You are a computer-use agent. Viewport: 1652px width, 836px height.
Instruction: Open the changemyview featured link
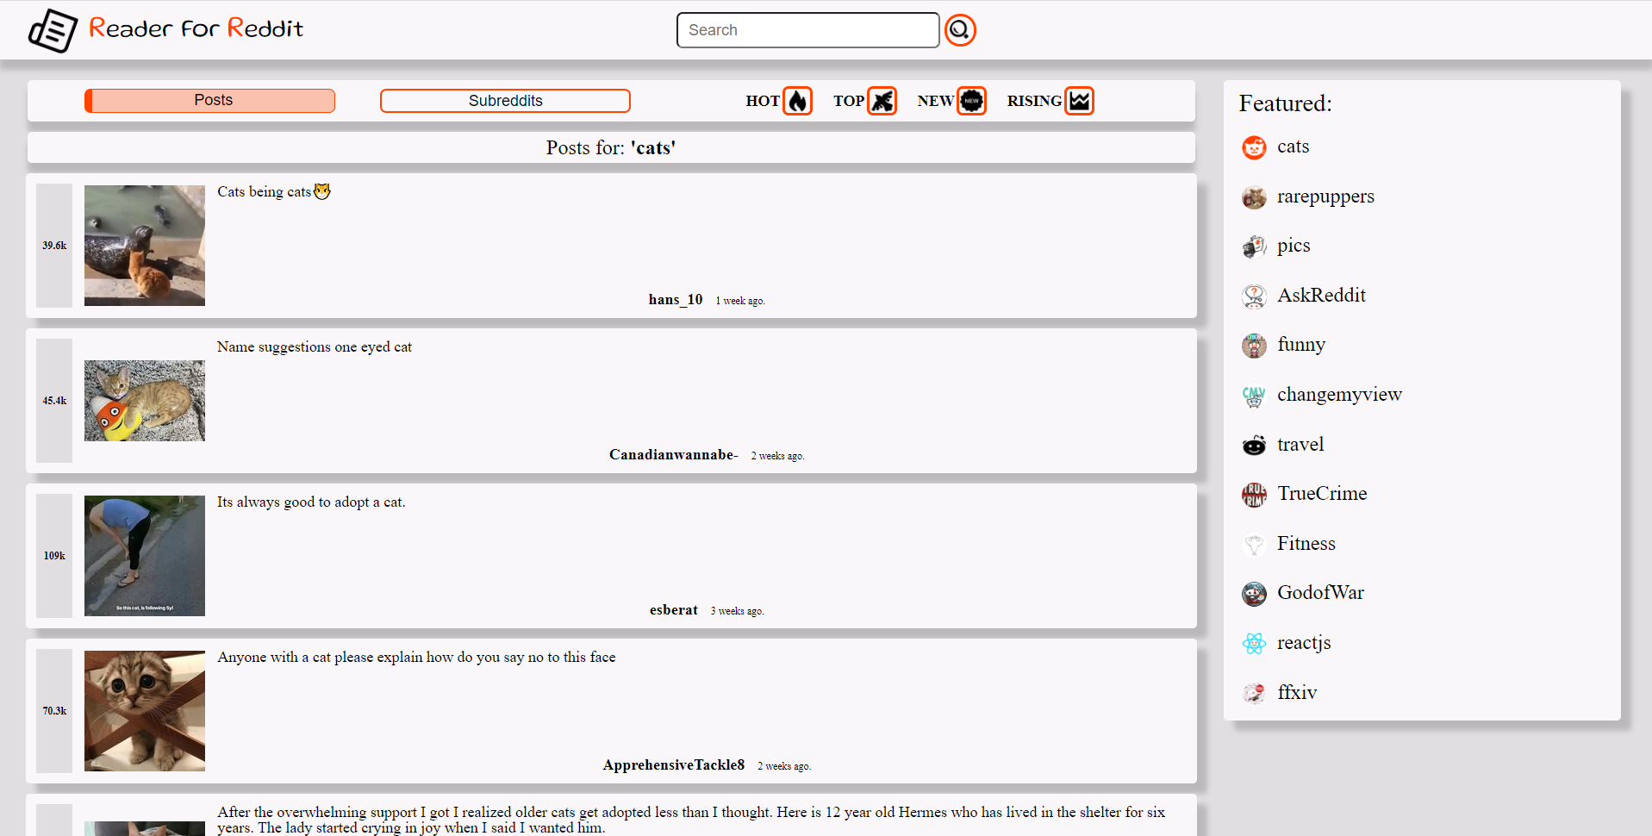pos(1339,395)
